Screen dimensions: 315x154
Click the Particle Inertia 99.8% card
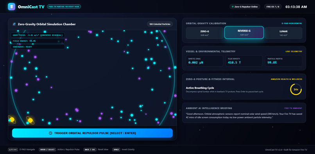pos(283,61)
